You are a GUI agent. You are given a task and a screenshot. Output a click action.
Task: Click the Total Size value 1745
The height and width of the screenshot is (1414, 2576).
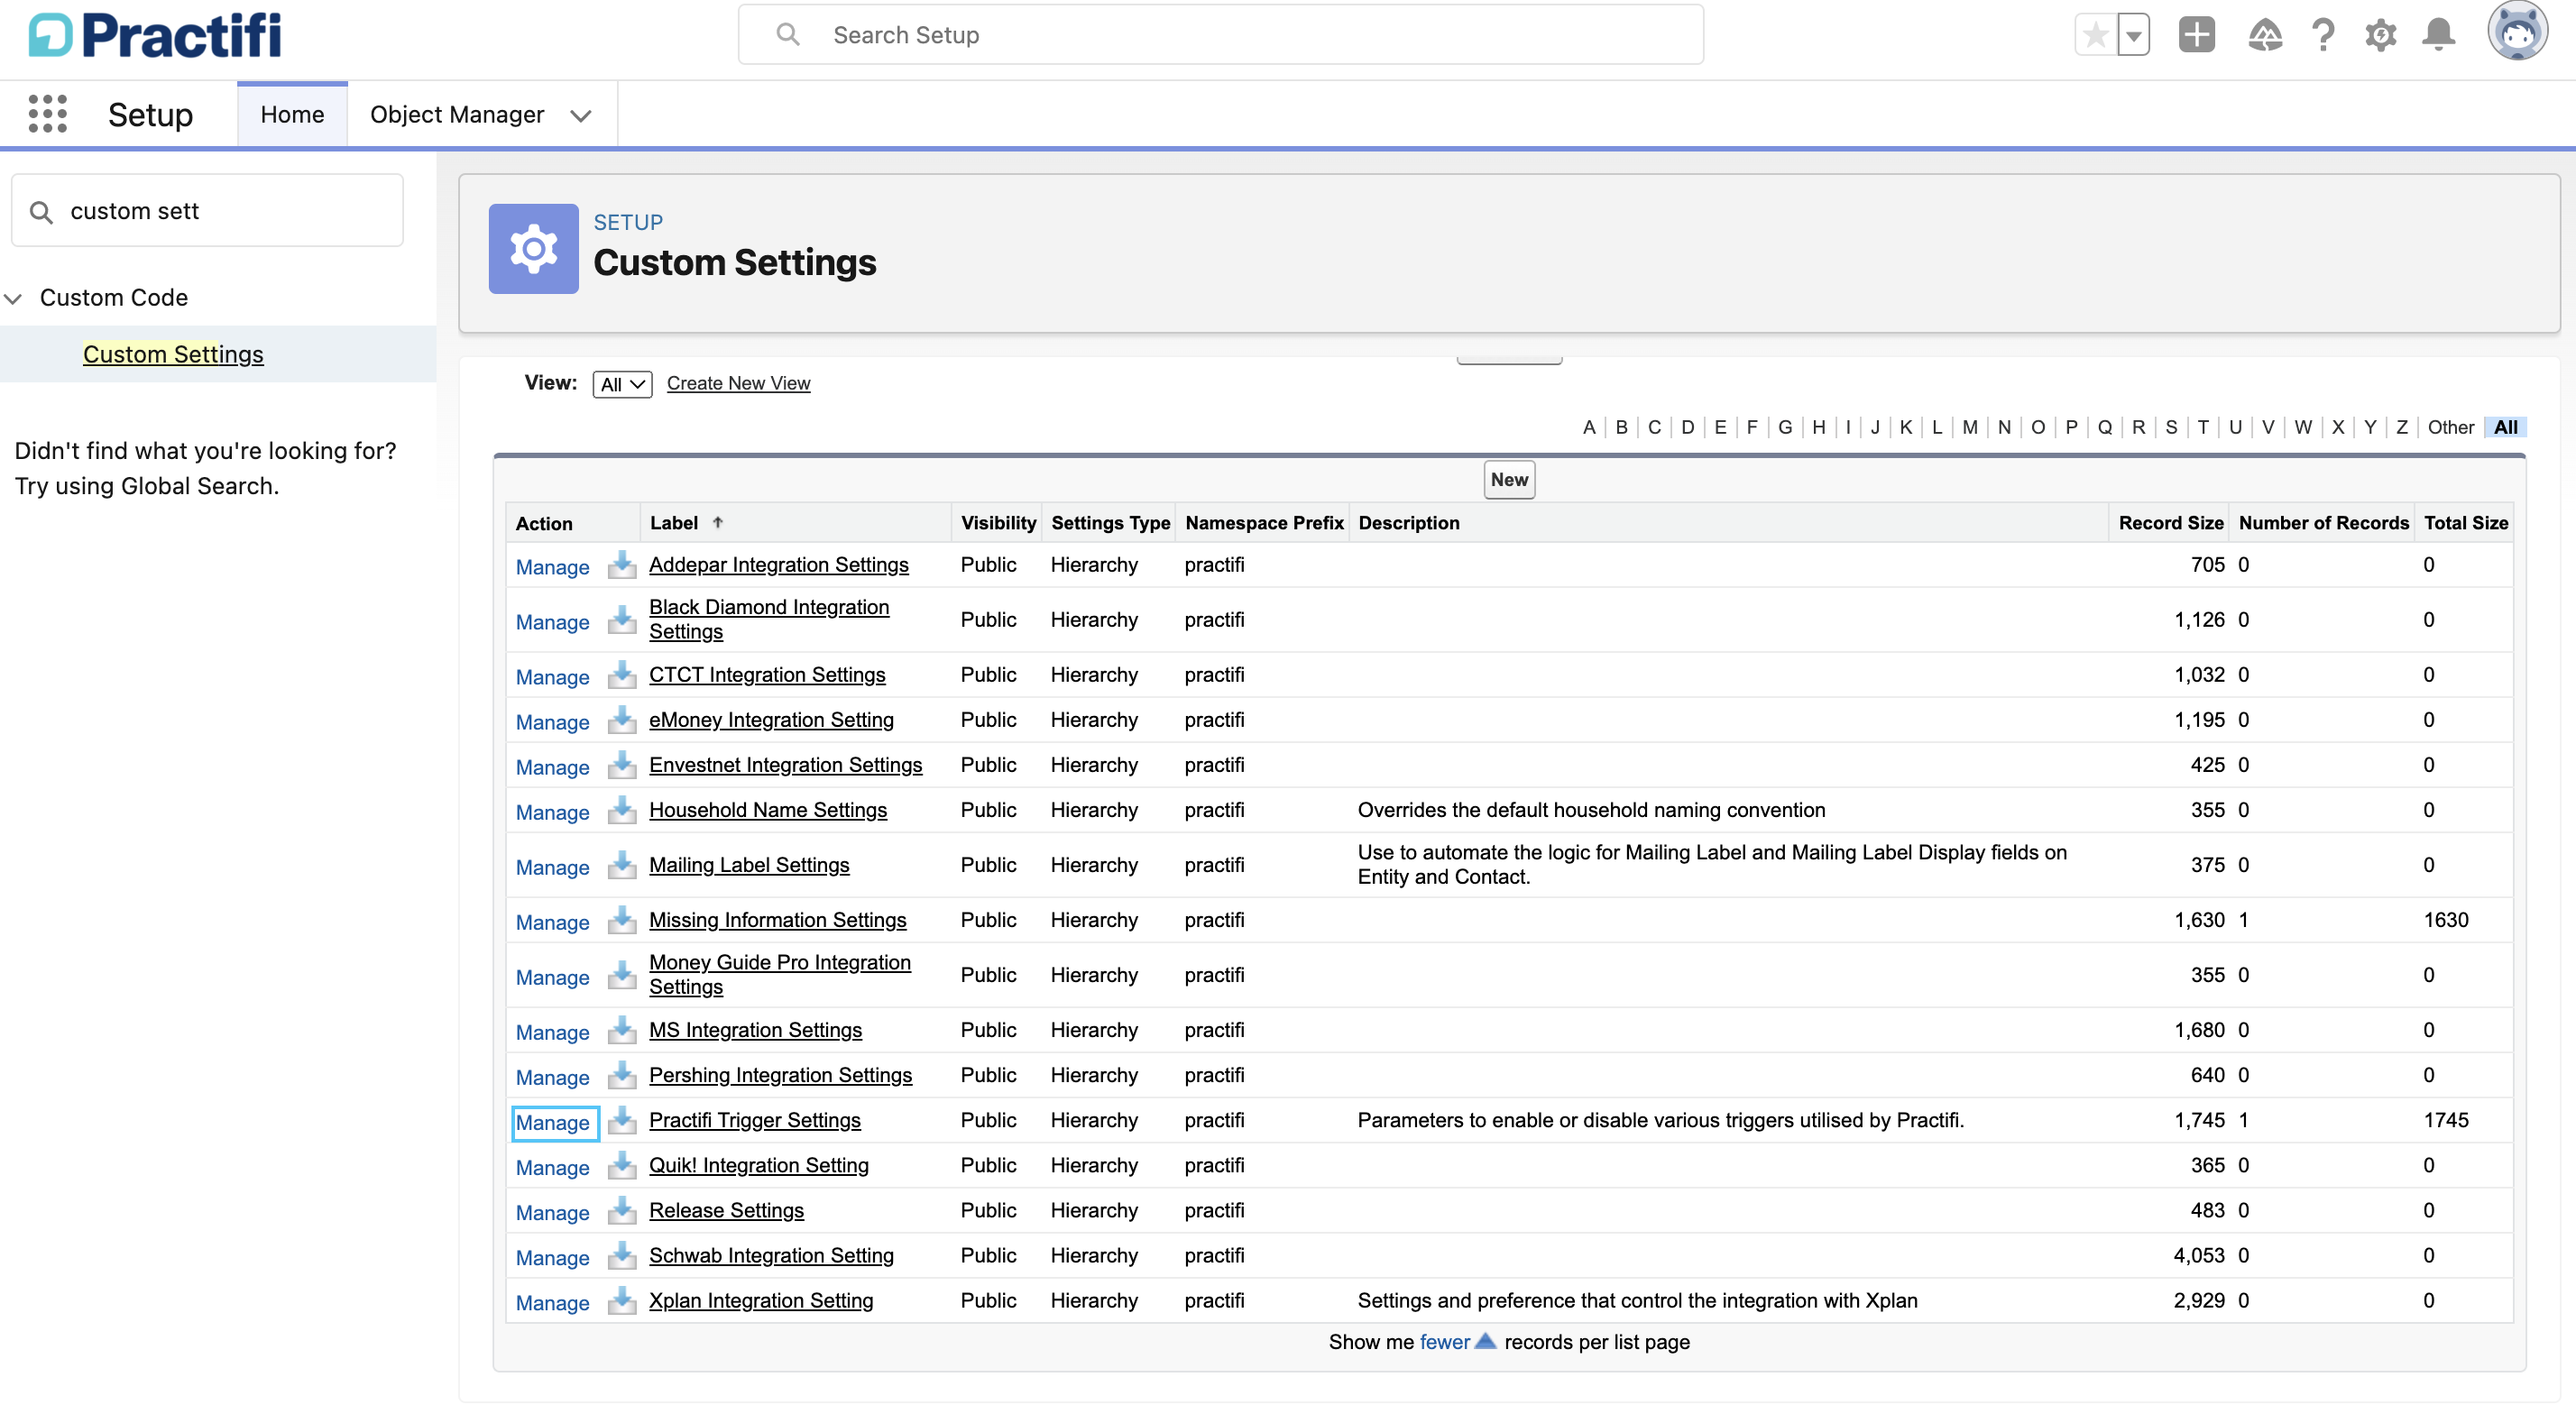(x=2445, y=1120)
